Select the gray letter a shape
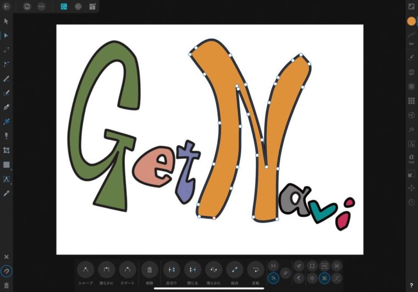This screenshot has width=418, height=292. click(285, 204)
